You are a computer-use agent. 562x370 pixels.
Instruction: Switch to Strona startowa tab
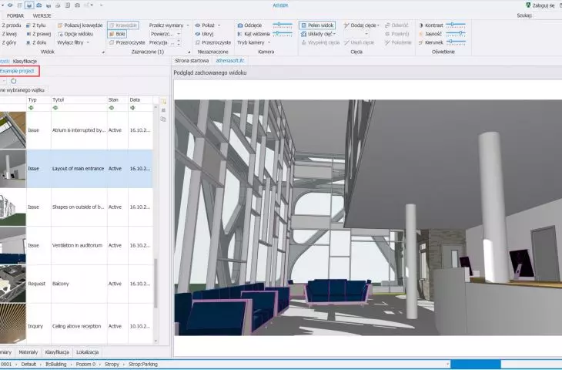pos(192,61)
